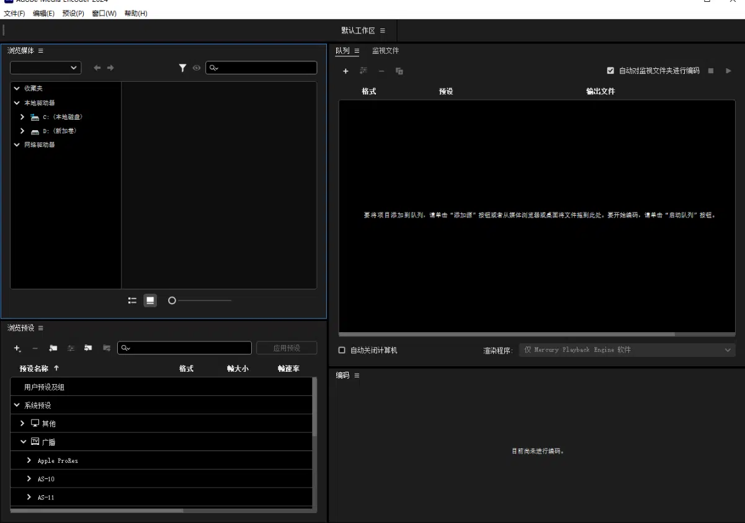Open the 帮助(H) menu
Image resolution: width=745 pixels, height=523 pixels.
coord(136,14)
